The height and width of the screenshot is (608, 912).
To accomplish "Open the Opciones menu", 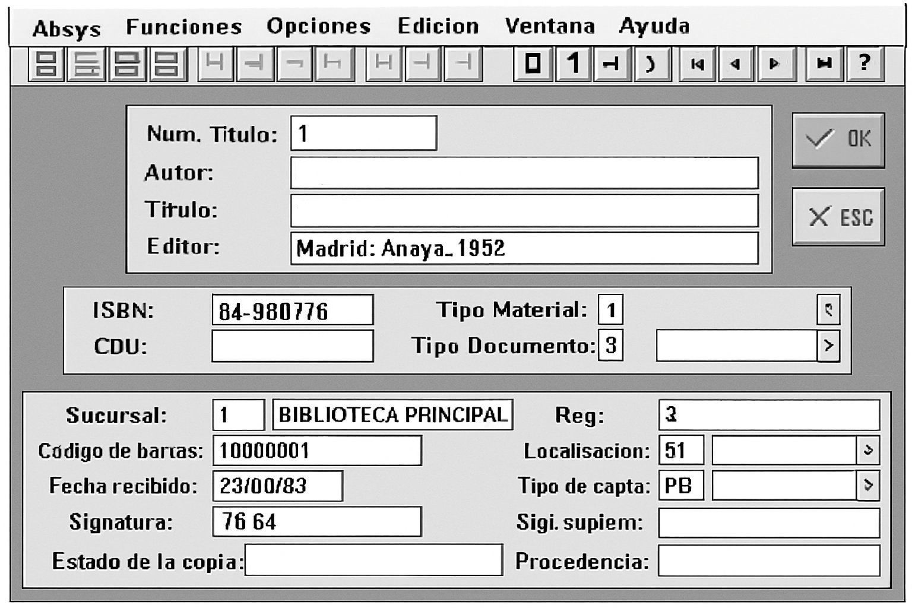I will pos(319,26).
